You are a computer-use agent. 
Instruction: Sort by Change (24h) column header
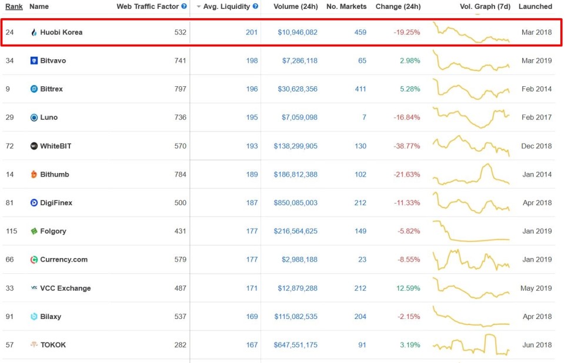398,6
